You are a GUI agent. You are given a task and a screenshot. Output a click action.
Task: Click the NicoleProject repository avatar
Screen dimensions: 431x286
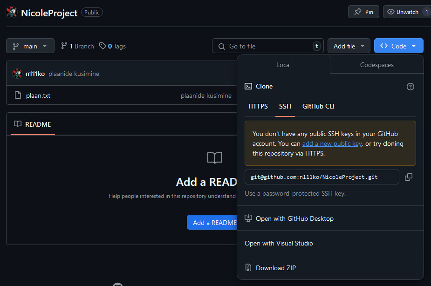click(x=12, y=13)
